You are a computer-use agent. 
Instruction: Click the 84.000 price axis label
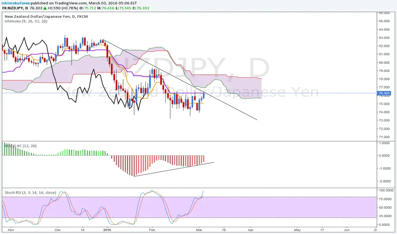pyautogui.click(x=384, y=29)
